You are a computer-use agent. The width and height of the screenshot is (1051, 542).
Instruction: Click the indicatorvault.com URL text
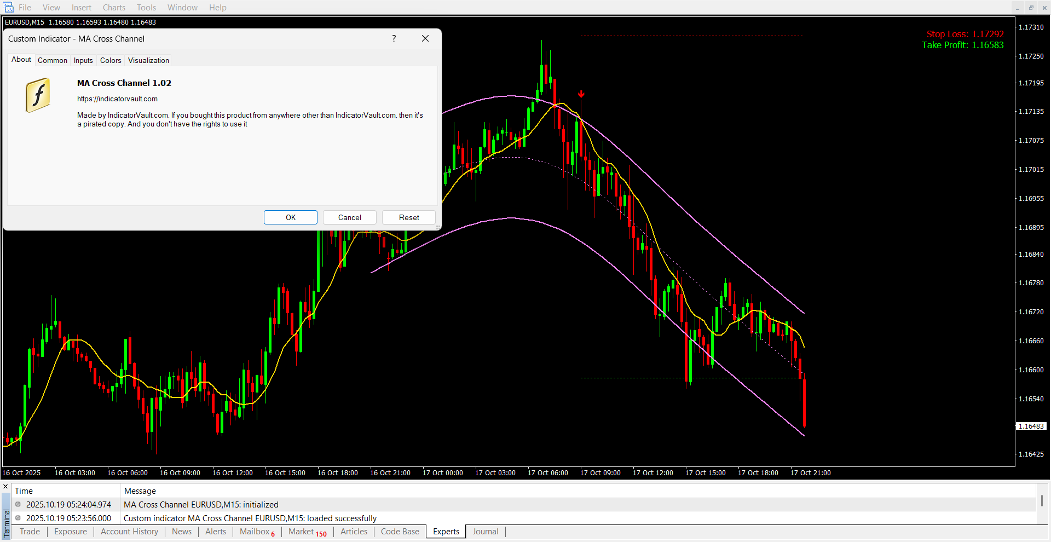pyautogui.click(x=117, y=99)
